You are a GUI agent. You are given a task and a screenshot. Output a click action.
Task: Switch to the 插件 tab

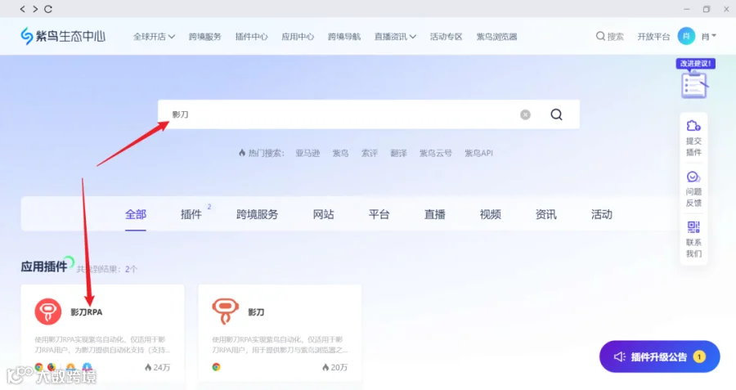(191, 214)
